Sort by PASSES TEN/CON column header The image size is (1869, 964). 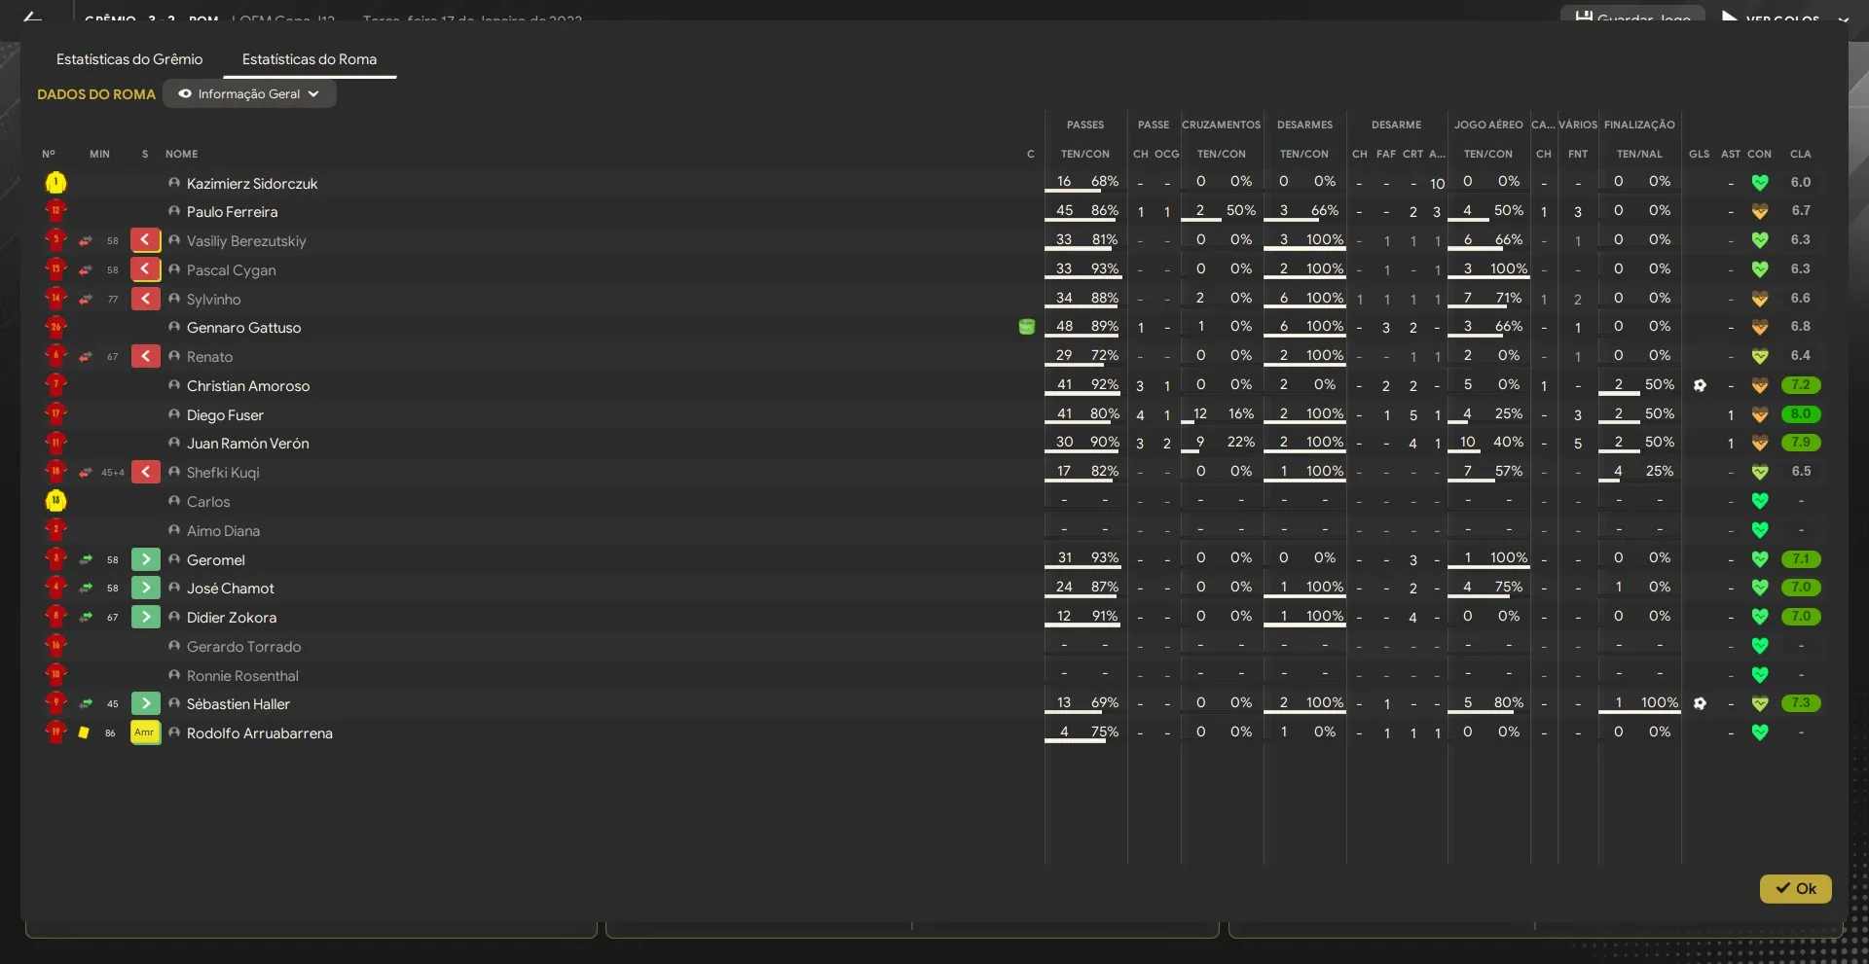(1085, 154)
